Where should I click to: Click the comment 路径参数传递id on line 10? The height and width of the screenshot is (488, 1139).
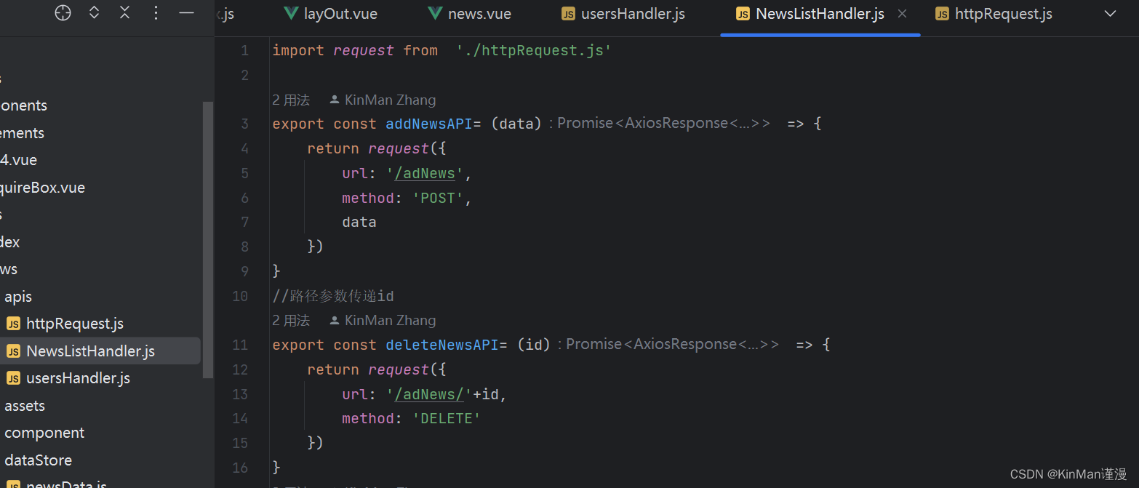[x=333, y=296]
